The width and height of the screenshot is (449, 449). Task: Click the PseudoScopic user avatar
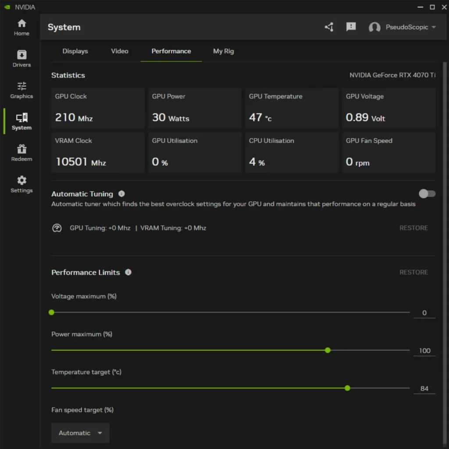coord(374,27)
